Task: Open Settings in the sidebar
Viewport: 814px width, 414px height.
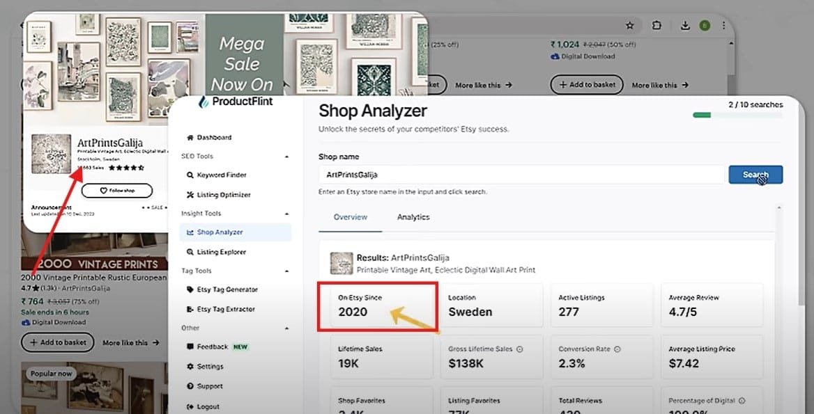Action: point(210,367)
